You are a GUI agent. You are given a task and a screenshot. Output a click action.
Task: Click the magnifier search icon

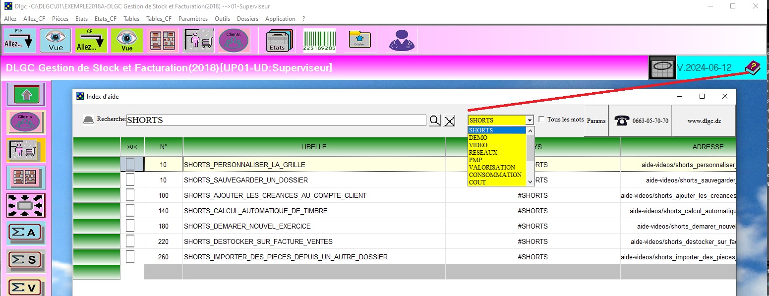pyautogui.click(x=435, y=120)
